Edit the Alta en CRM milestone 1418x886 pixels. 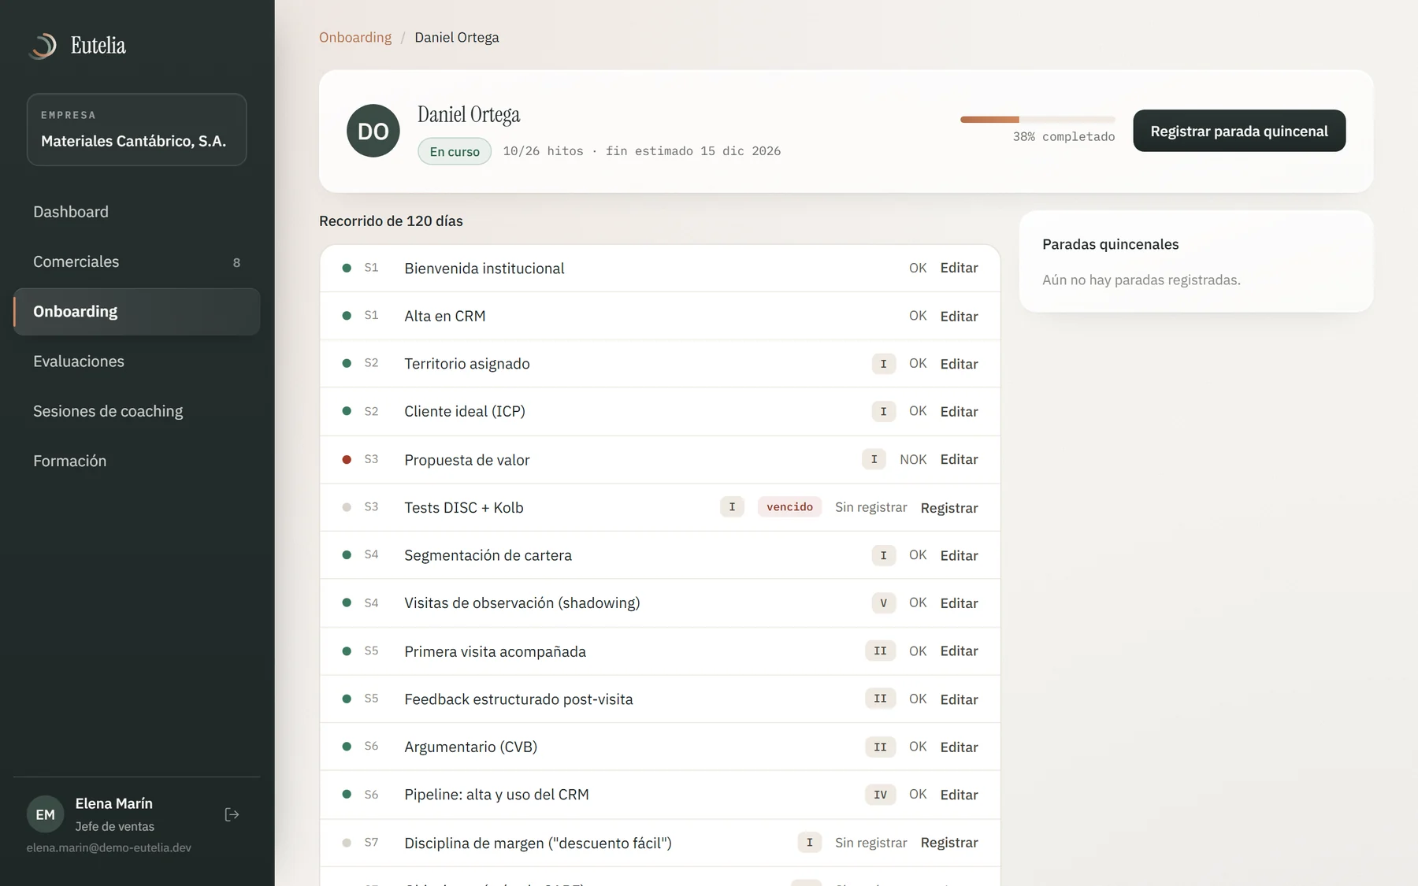tap(959, 316)
